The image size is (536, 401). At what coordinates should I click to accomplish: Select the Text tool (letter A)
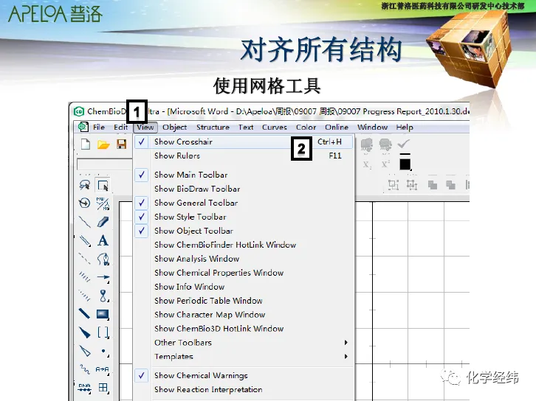pyautogui.click(x=103, y=240)
